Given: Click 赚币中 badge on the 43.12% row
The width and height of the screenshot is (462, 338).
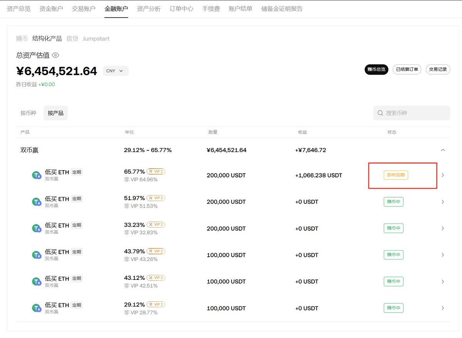Looking at the screenshot, I should [393, 282].
